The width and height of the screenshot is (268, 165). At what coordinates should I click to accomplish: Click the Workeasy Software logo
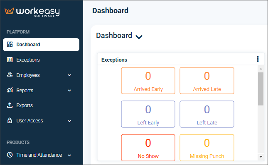tap(32, 12)
